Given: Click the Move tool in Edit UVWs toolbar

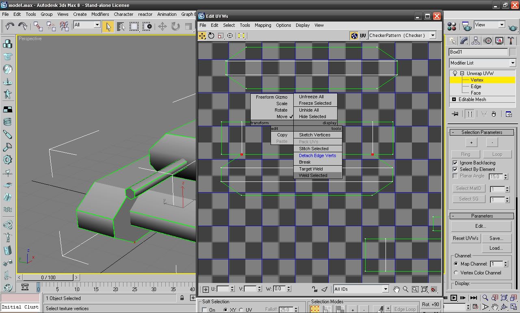Looking at the screenshot, I should click(x=202, y=36).
